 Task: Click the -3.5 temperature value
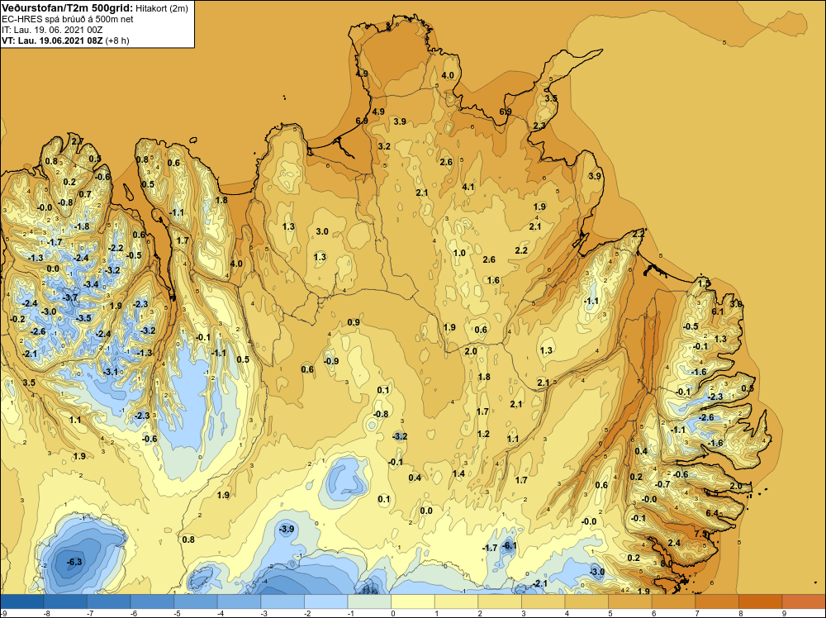tap(83, 318)
